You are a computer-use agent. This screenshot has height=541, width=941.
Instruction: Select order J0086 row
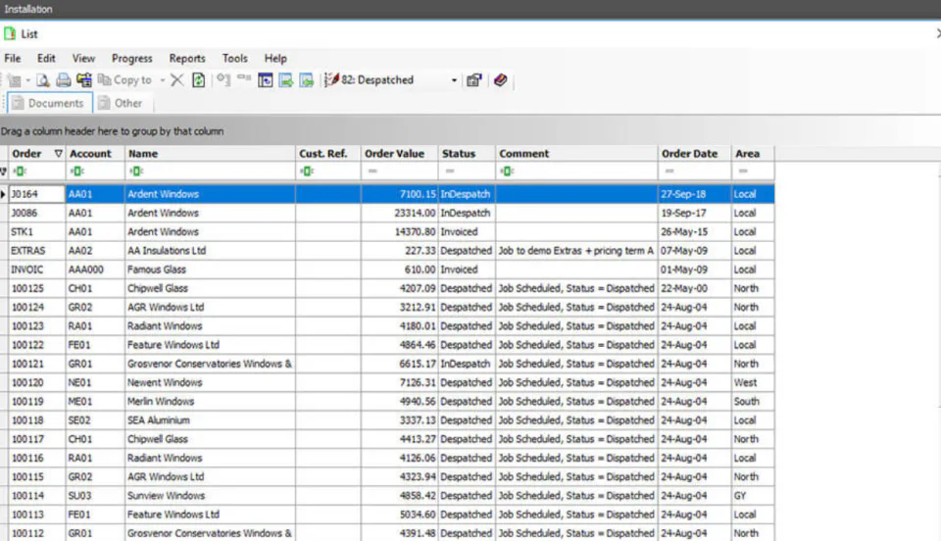point(391,213)
